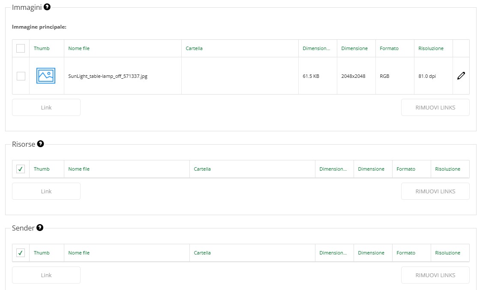Click RIMUOVI LINKS in the Risorse section

(435, 191)
